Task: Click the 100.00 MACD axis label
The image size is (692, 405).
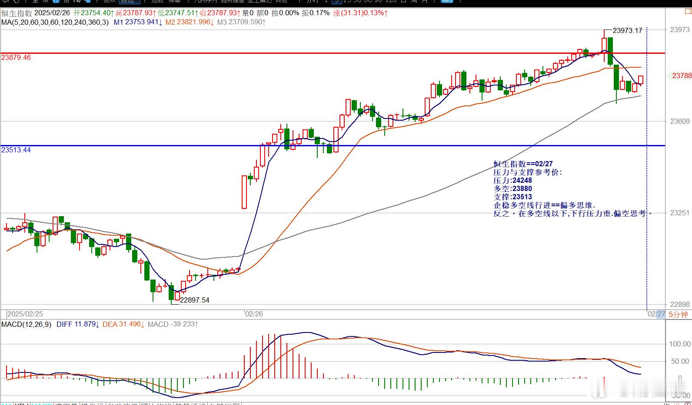Action: pyautogui.click(x=680, y=344)
